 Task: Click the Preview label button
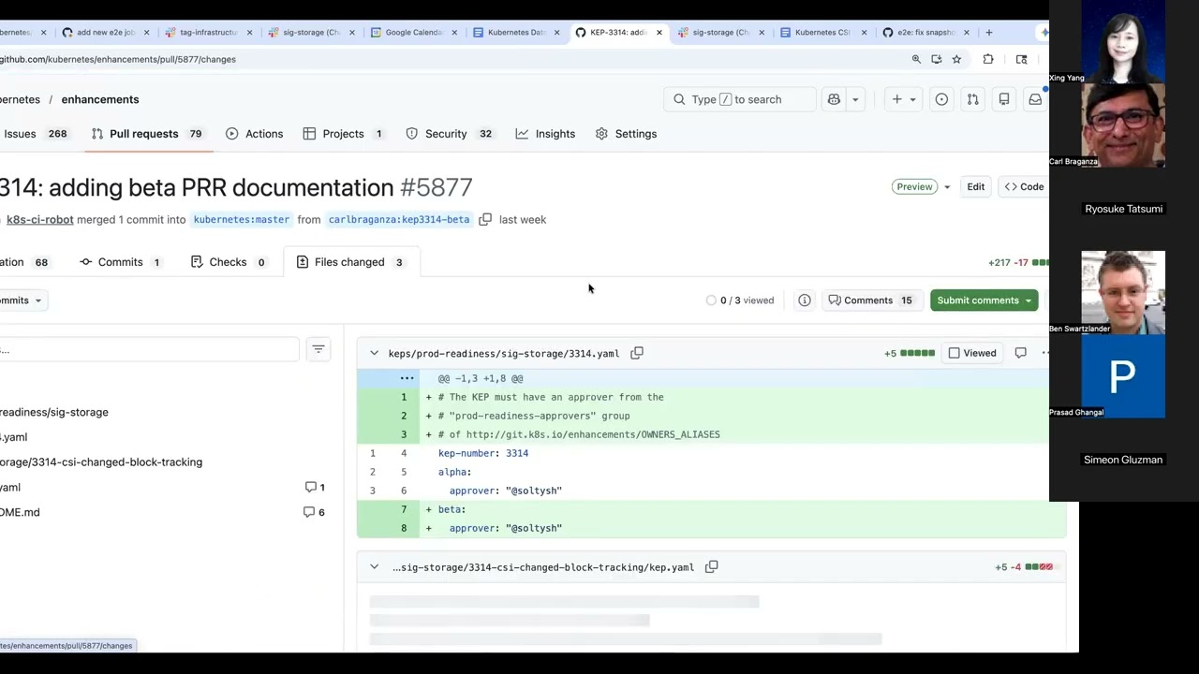[x=914, y=187]
